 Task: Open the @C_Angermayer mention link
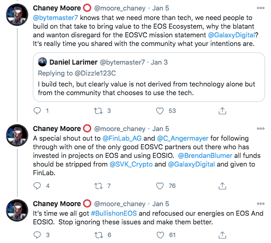[182, 138]
